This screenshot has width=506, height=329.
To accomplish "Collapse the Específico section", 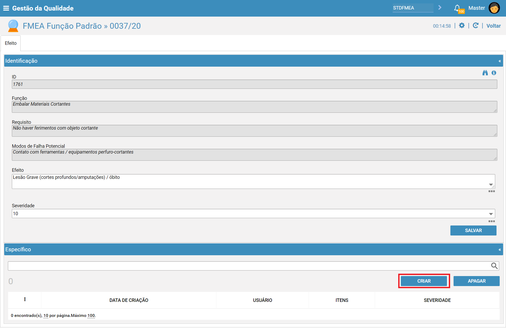I will point(500,249).
